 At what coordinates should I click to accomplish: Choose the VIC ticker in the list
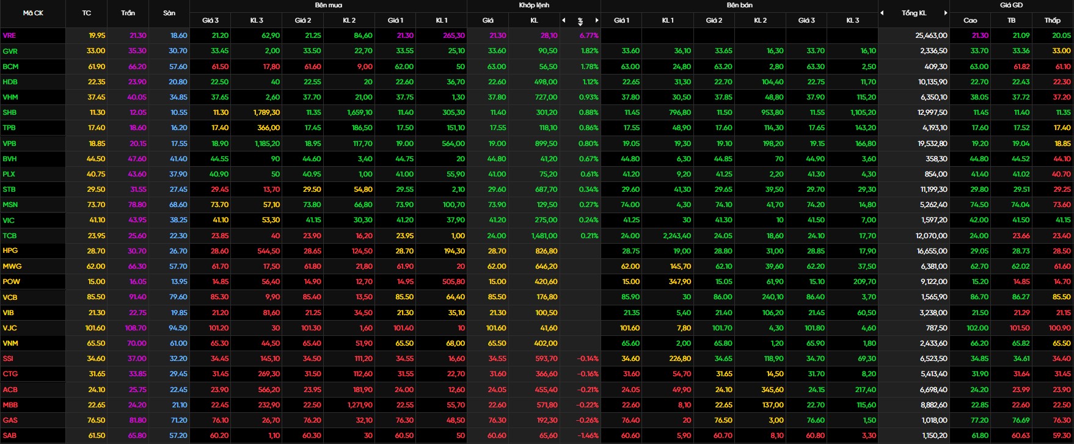(9, 220)
